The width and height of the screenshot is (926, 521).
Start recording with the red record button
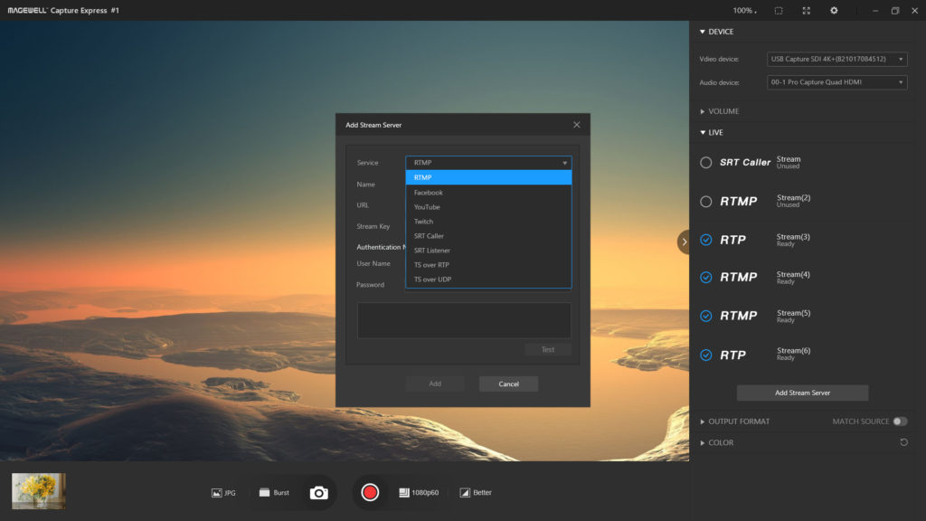tap(370, 492)
